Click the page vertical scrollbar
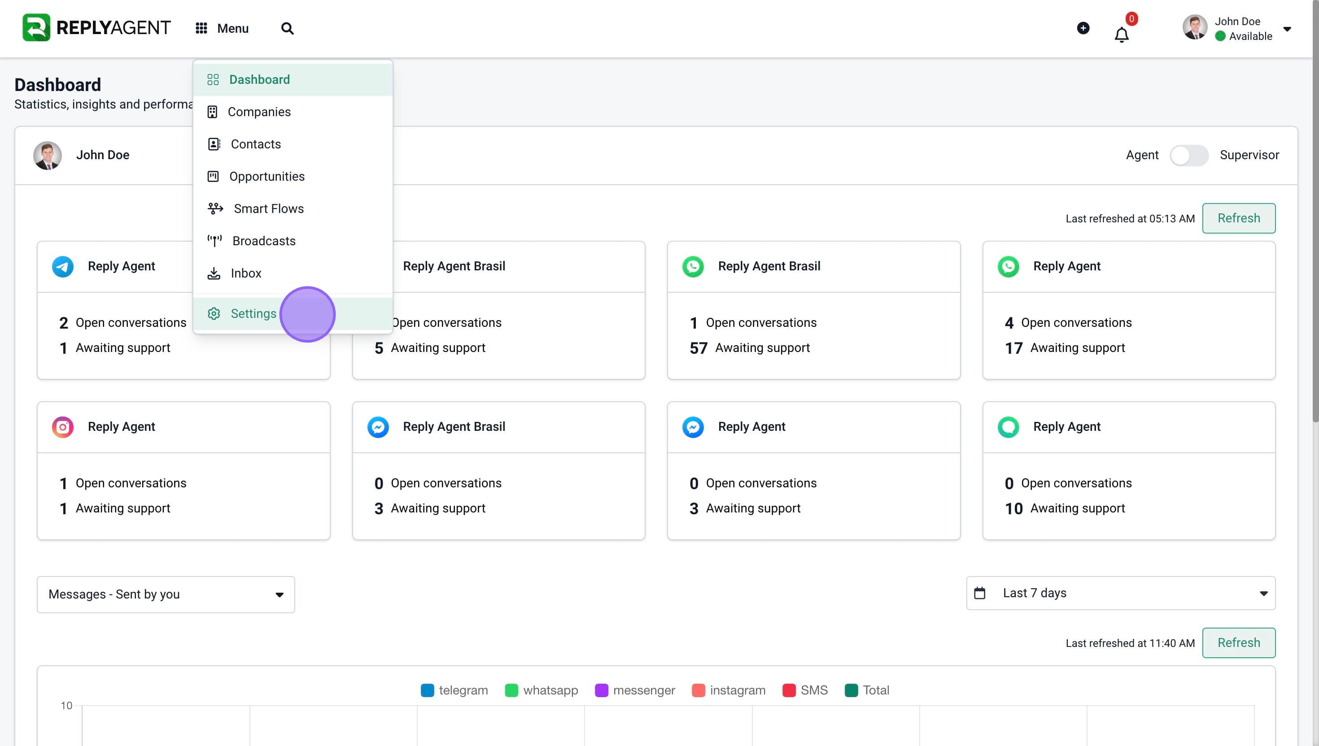This screenshot has width=1319, height=746. pos(1315,210)
